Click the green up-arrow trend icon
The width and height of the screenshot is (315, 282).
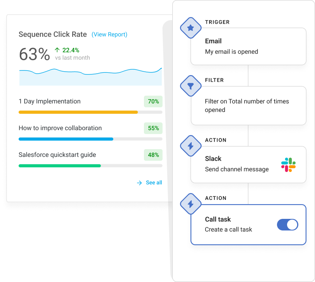click(57, 50)
